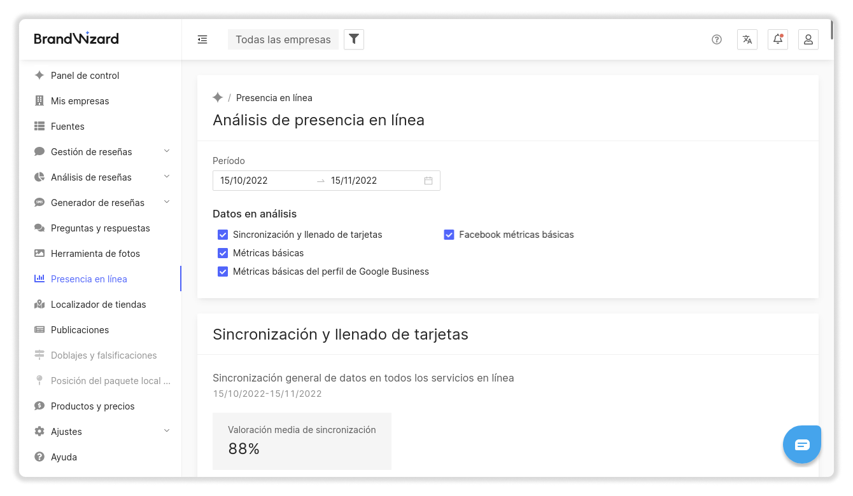Click the calendar icon in period field
The height and width of the screenshot is (496, 853).
[428, 181]
